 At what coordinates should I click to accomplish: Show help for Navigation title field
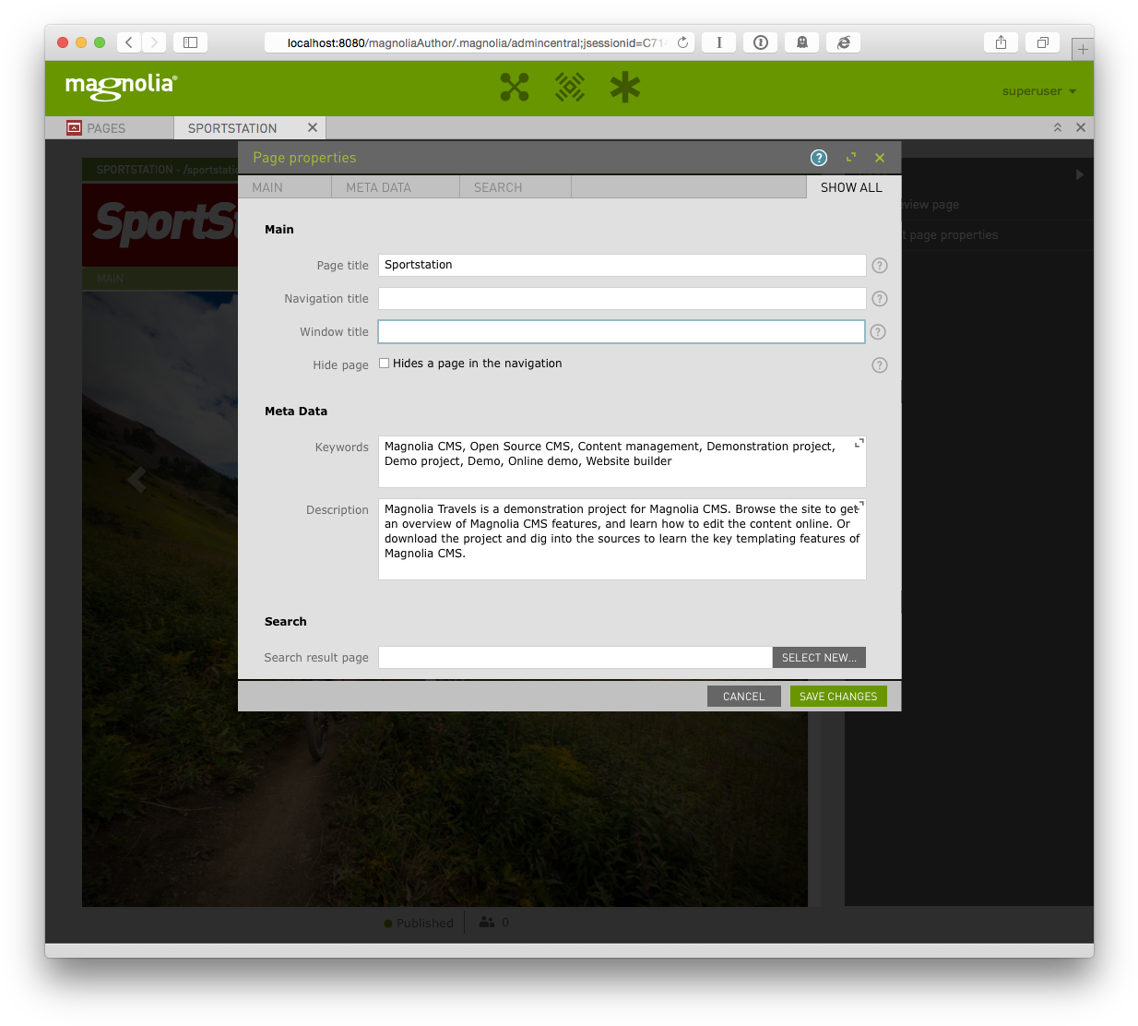[x=880, y=299]
